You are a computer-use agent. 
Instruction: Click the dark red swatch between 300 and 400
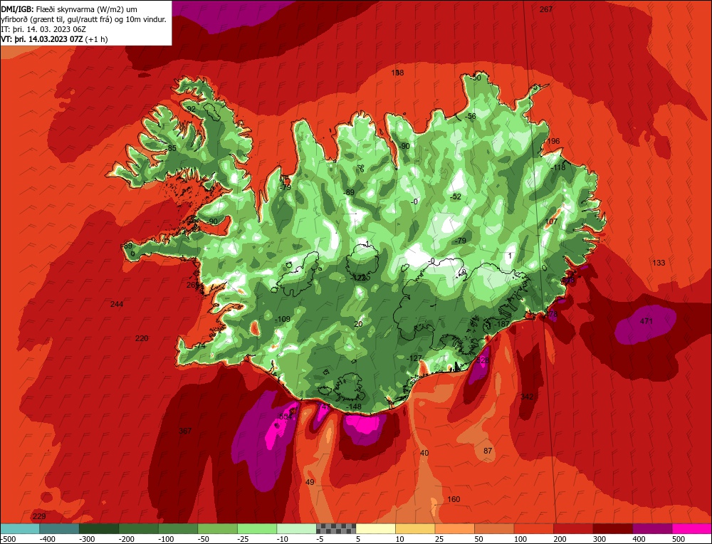coord(612,528)
